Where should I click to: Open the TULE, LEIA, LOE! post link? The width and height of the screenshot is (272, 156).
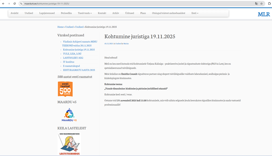click(x=72, y=54)
